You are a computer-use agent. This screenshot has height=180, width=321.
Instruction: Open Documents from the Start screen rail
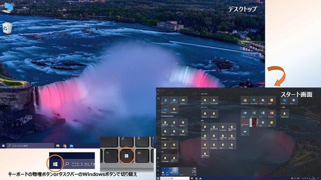click(x=158, y=162)
